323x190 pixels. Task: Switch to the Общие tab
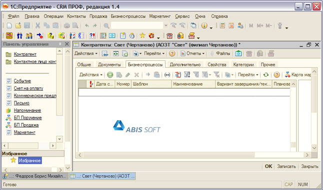(84, 64)
